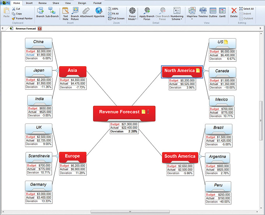Open the note icon on US branch
This screenshot has width=265, height=215.
[226, 42]
